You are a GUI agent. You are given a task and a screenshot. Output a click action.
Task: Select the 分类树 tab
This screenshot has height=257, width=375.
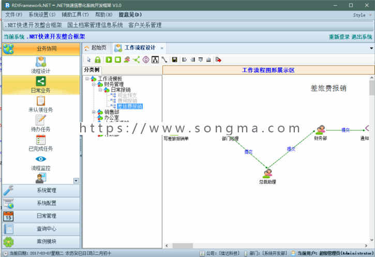point(92,70)
